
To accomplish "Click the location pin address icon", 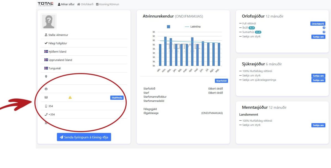I will coord(46,76).
